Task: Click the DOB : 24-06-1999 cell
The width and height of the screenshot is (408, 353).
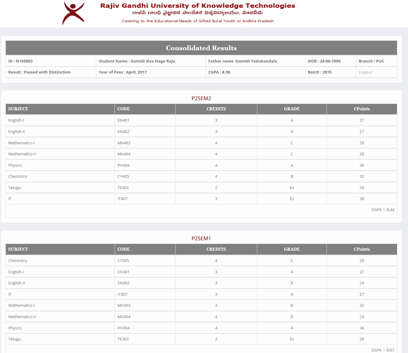Action: pos(331,61)
